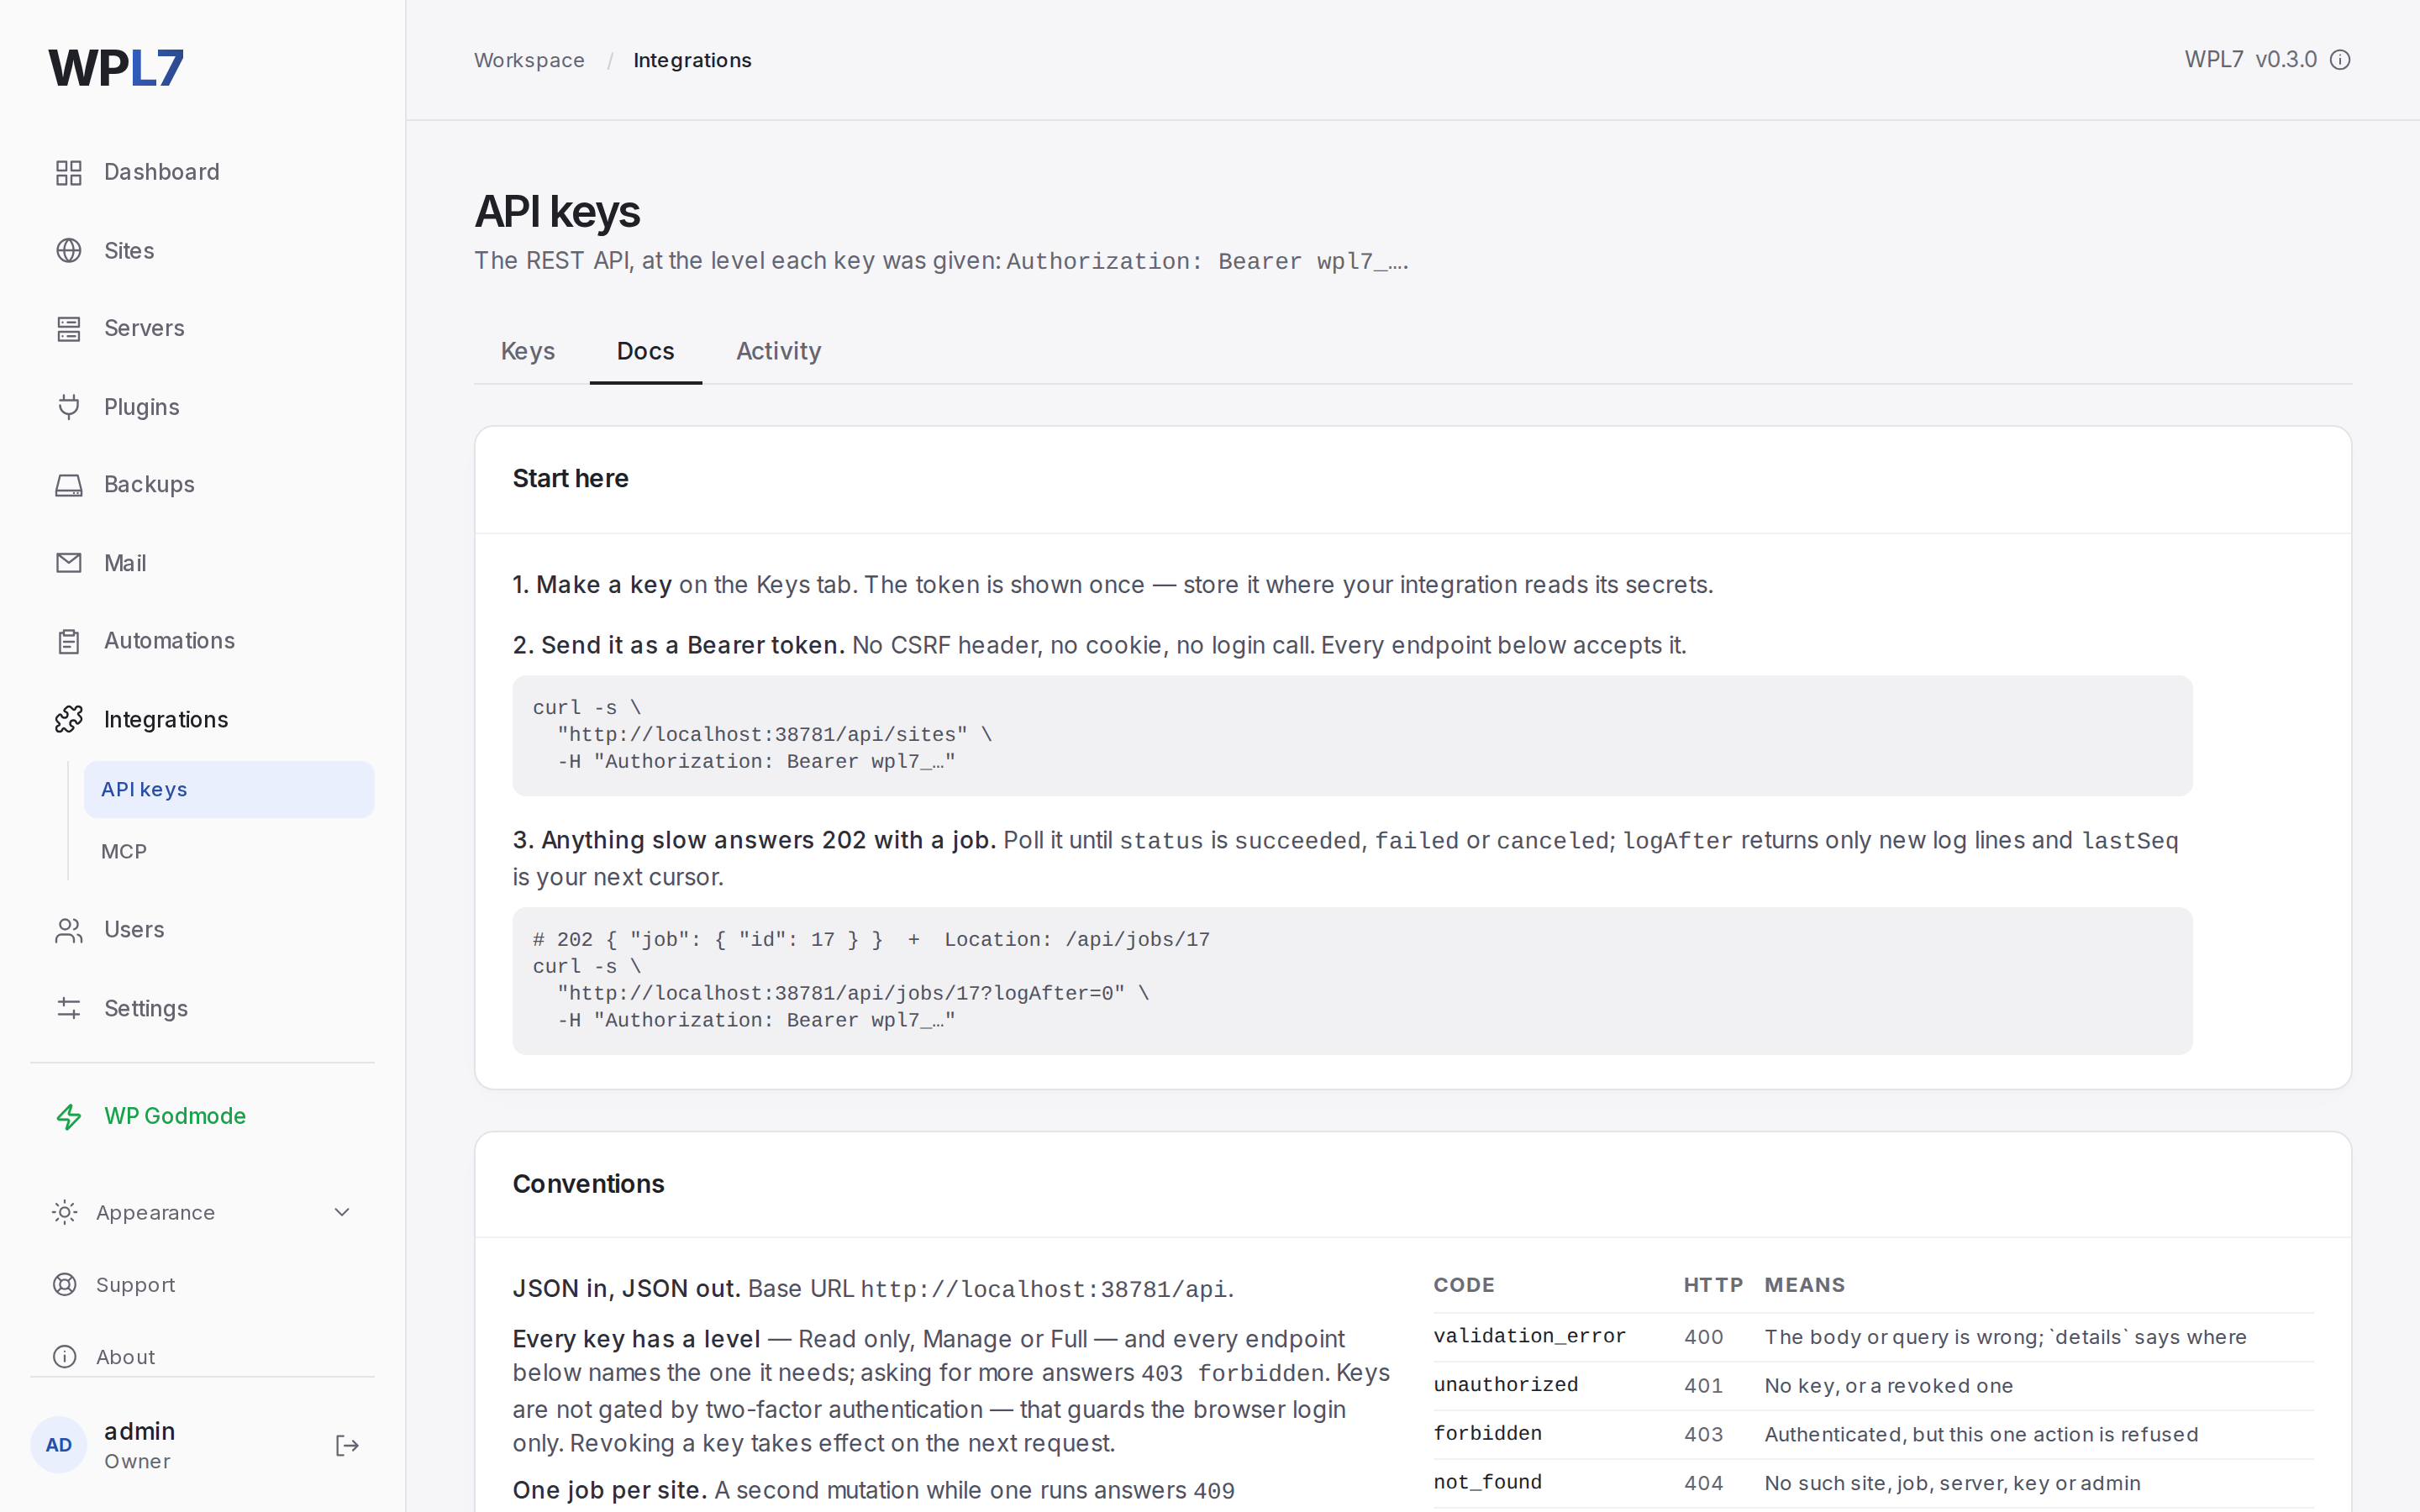Viewport: 2420px width, 1512px height.
Task: Select API keys in the sidebar submenu
Action: click(x=229, y=789)
